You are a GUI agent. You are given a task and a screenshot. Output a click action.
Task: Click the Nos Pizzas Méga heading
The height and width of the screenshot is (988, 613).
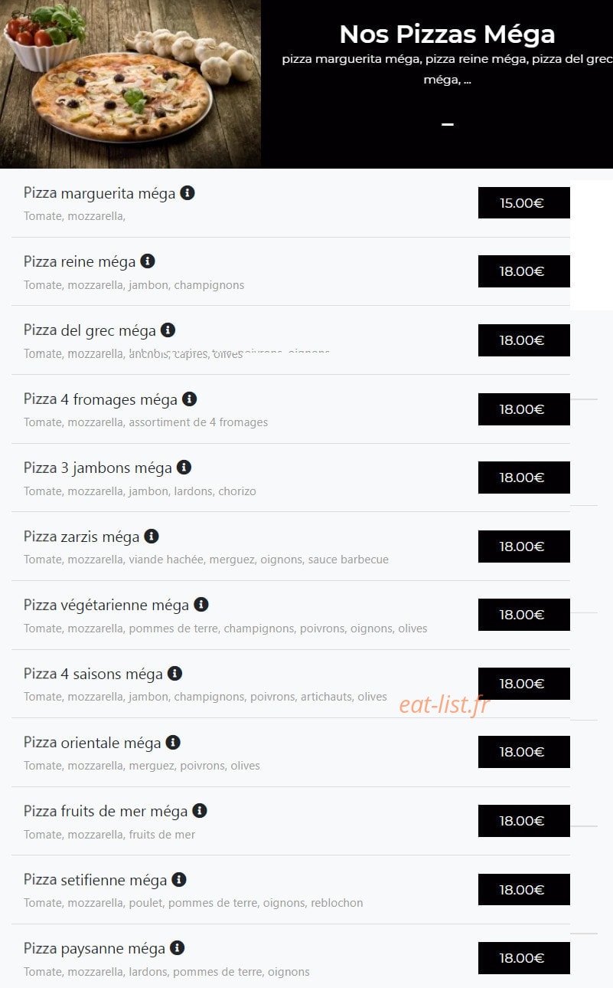447,34
